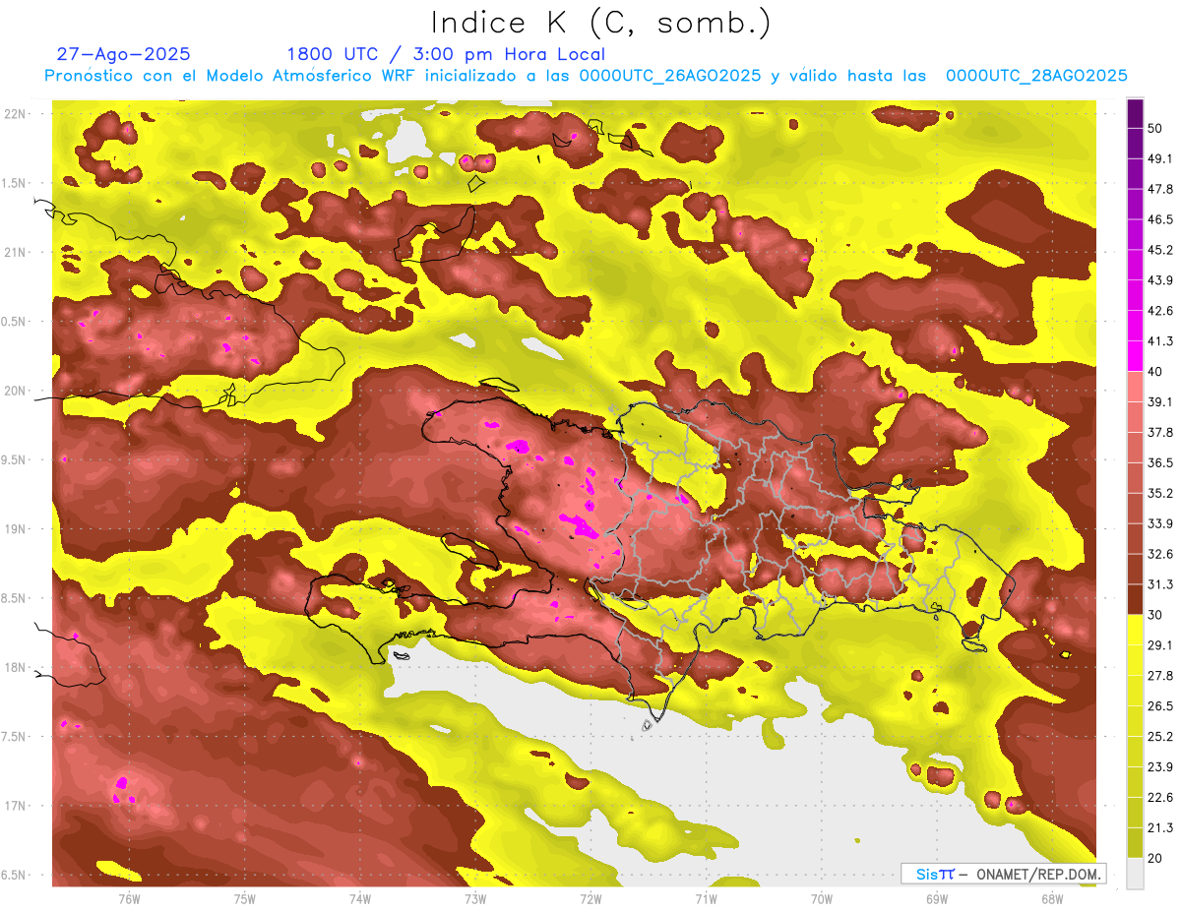1181x912 pixels.
Task: Click the legend value '25.2'
Action: coord(1160,737)
